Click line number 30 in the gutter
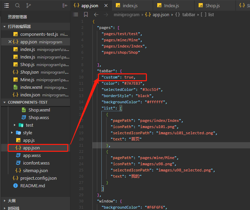Screen dimensions: 250x210 [x=81, y=201]
